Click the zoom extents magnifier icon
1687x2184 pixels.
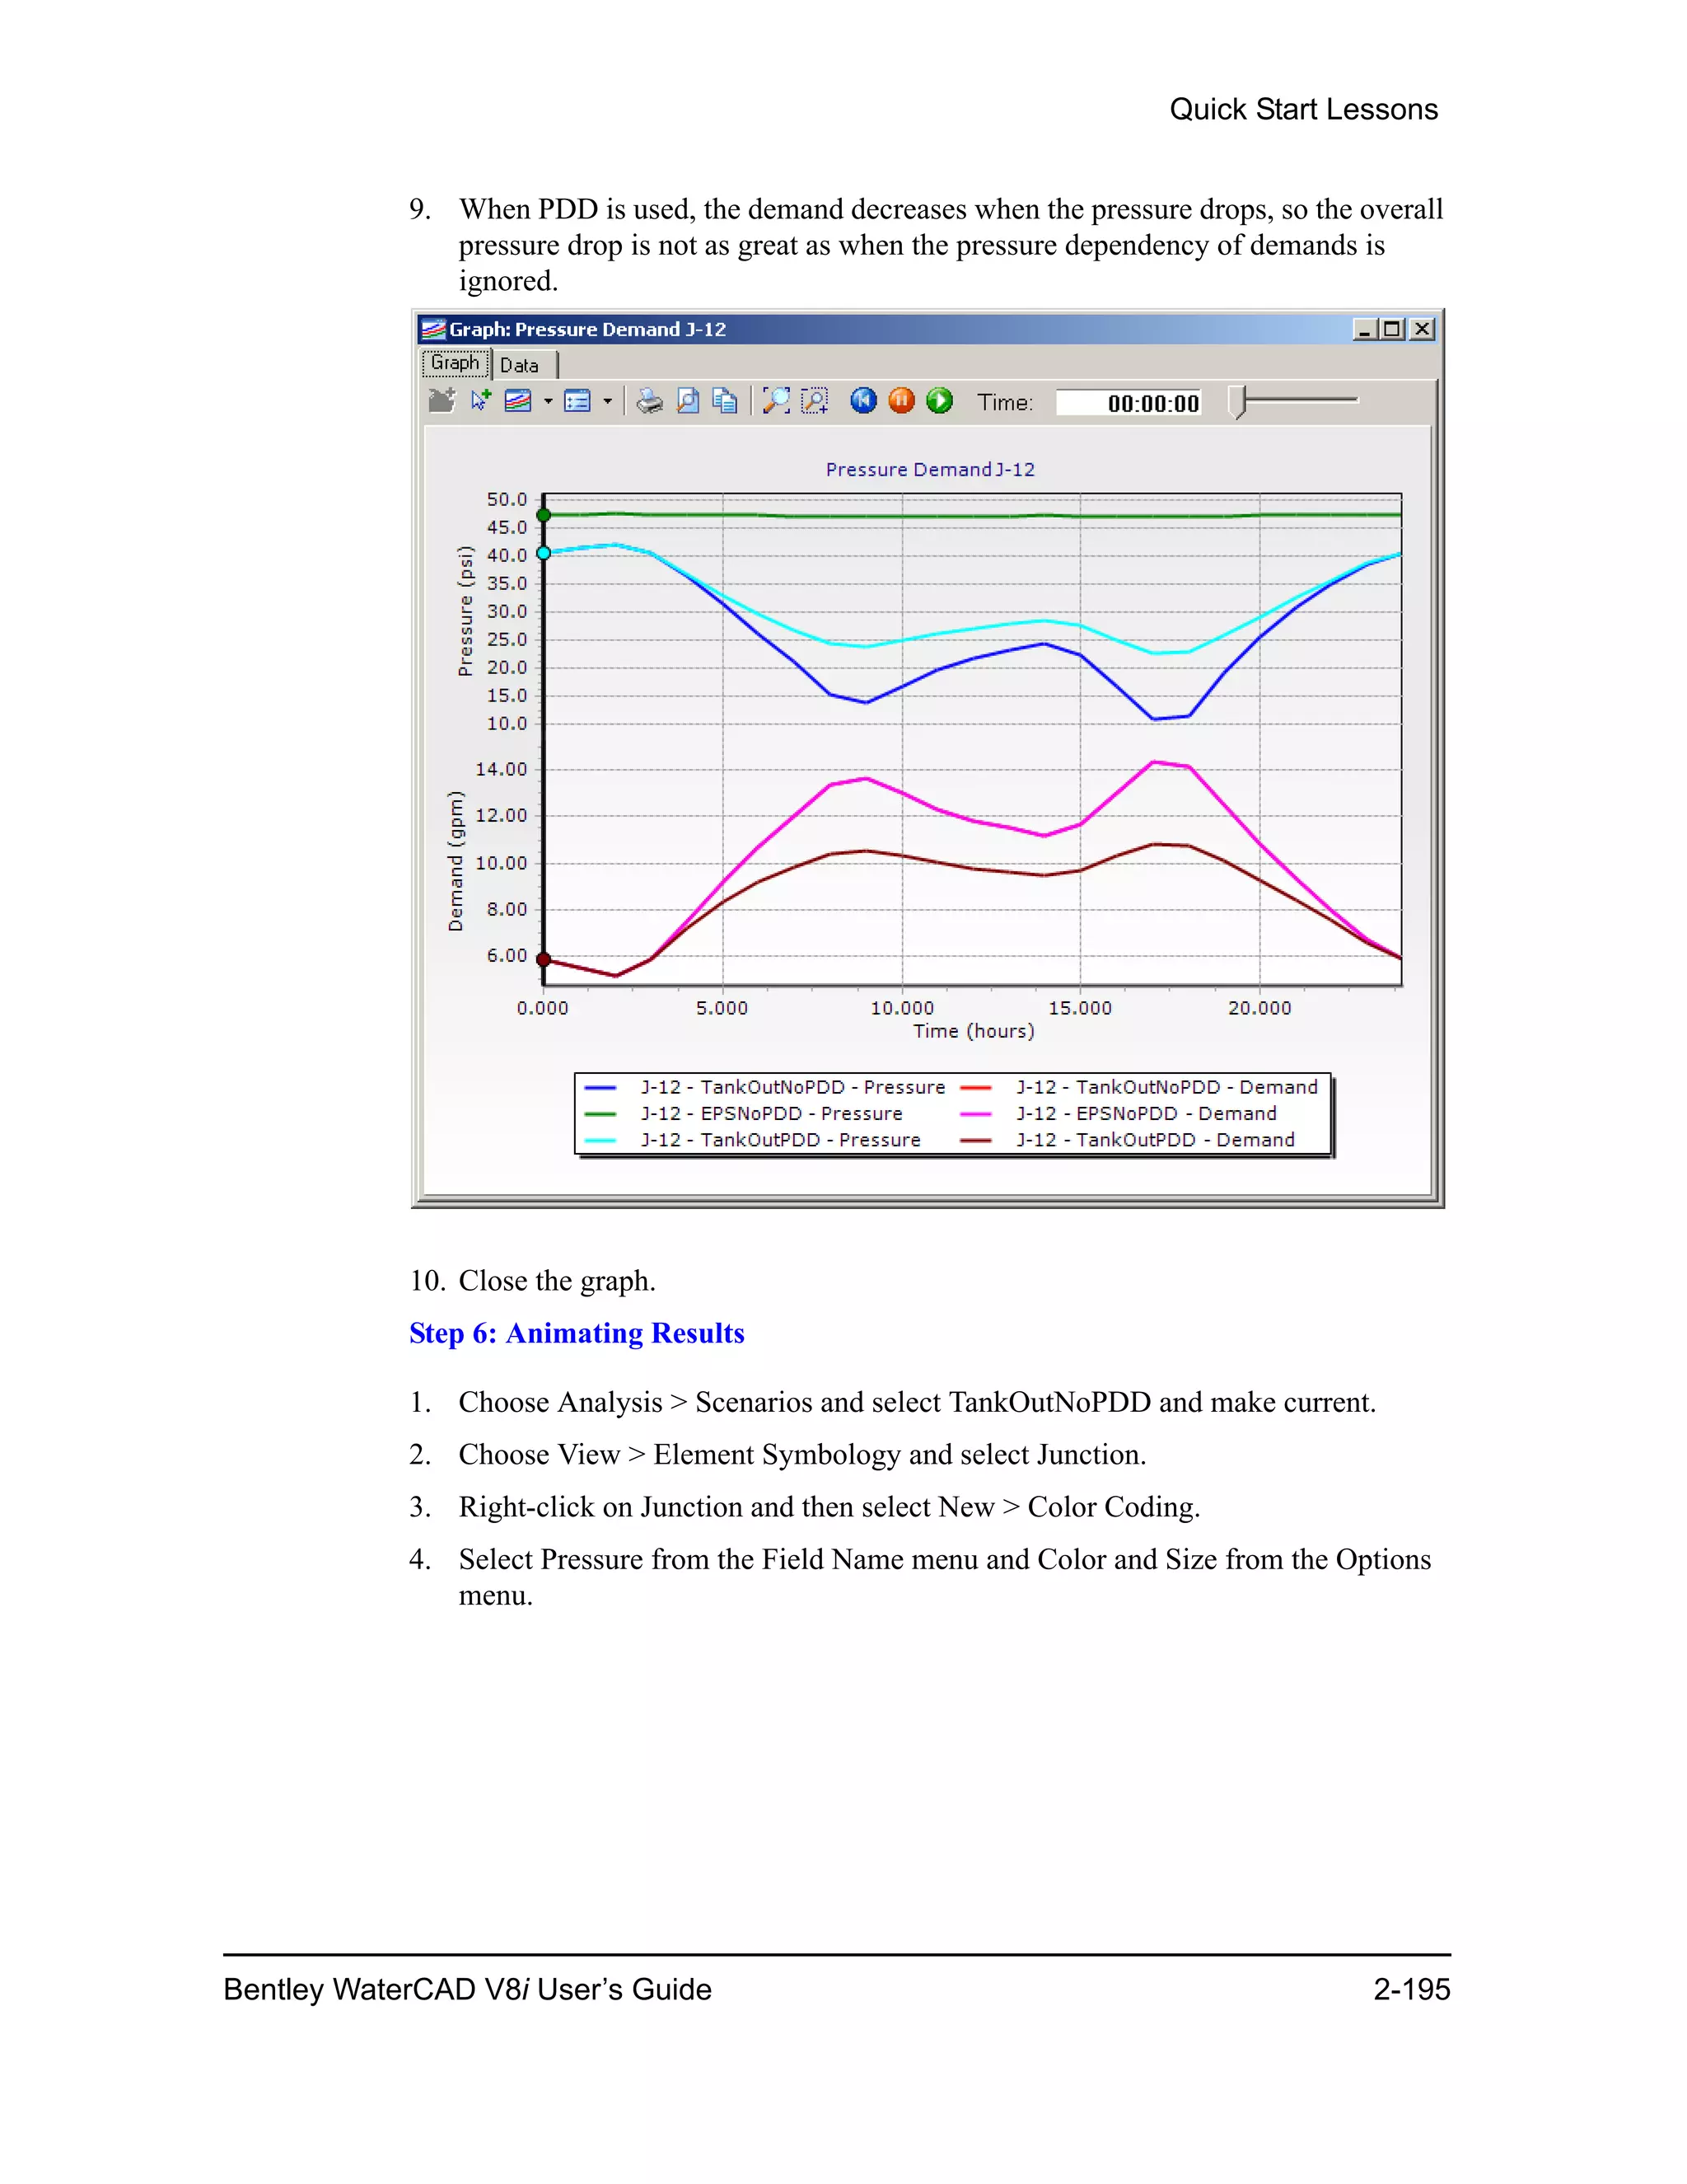coord(775,401)
